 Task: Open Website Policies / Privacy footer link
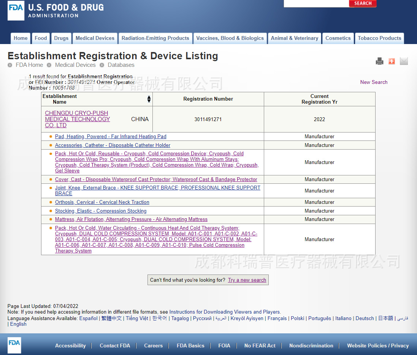point(378,346)
